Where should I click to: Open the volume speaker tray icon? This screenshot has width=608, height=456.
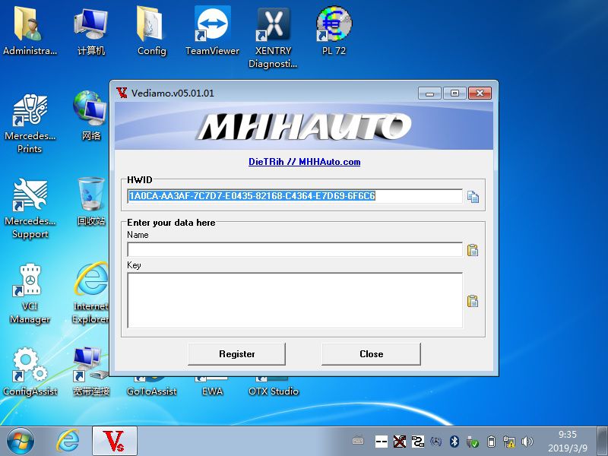[527, 442]
